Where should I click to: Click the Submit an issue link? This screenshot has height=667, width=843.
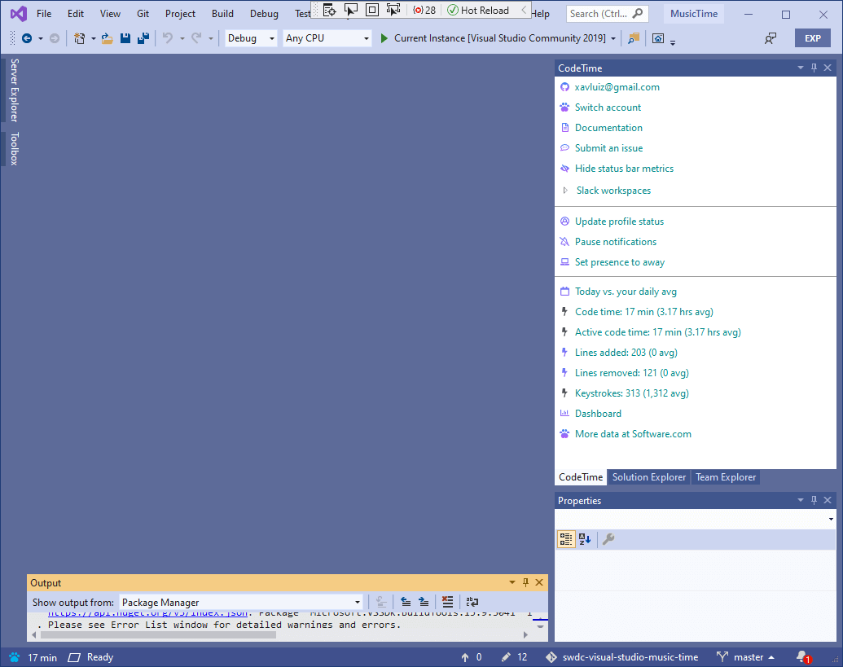click(x=608, y=147)
